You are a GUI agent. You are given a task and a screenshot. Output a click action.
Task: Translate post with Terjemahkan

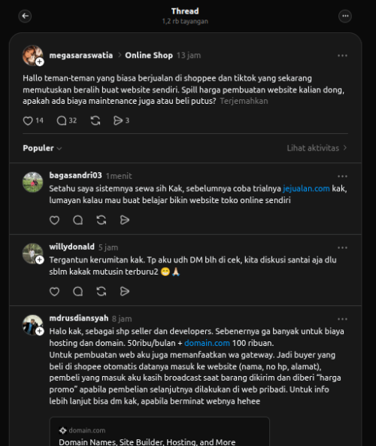tap(244, 101)
